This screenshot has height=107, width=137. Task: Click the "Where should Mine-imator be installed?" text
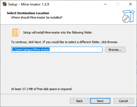tap(37, 17)
